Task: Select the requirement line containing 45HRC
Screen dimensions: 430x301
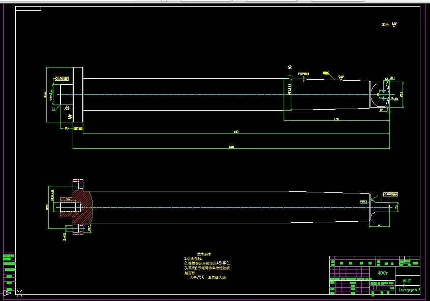Action: pyautogui.click(x=207, y=263)
